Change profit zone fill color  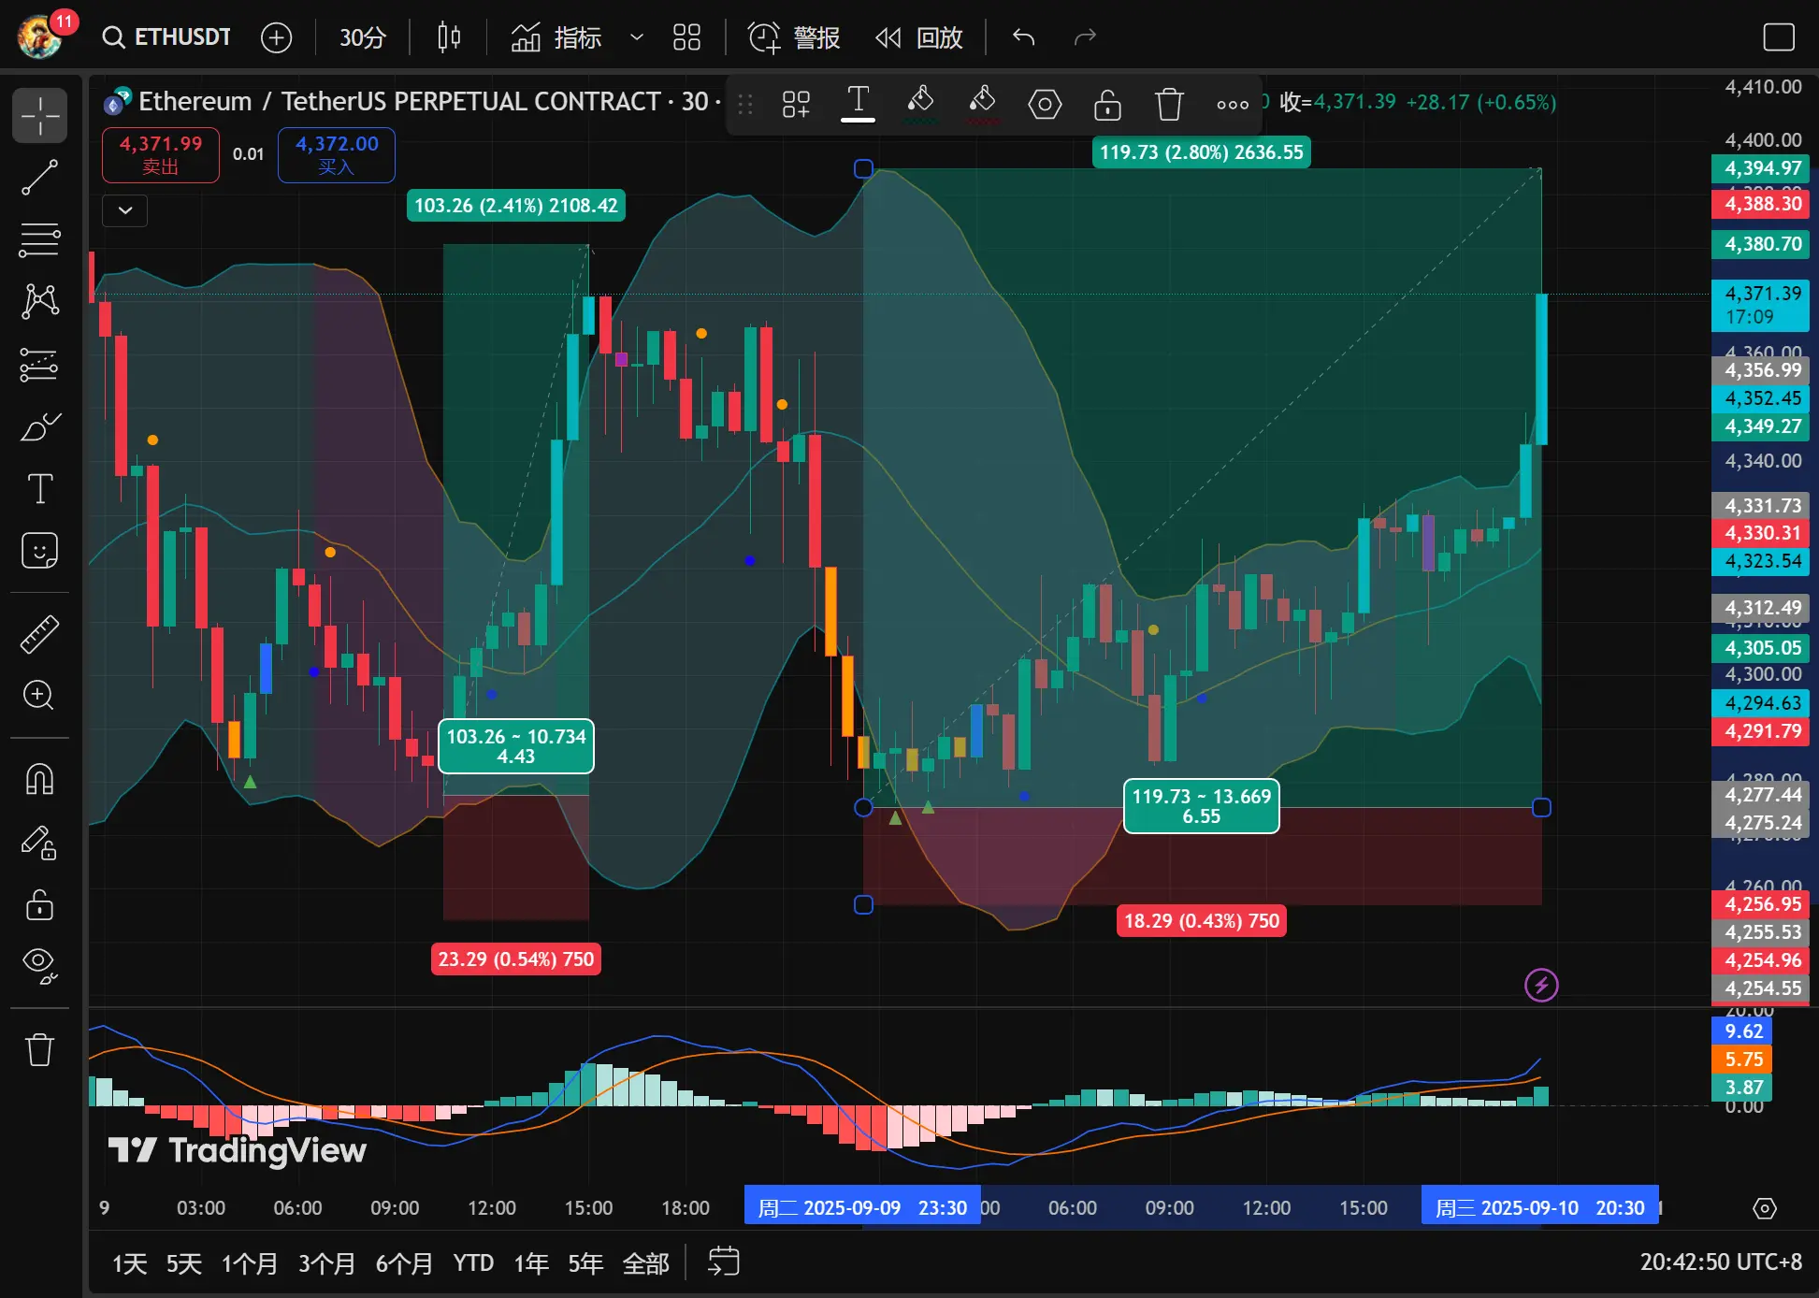click(x=920, y=103)
